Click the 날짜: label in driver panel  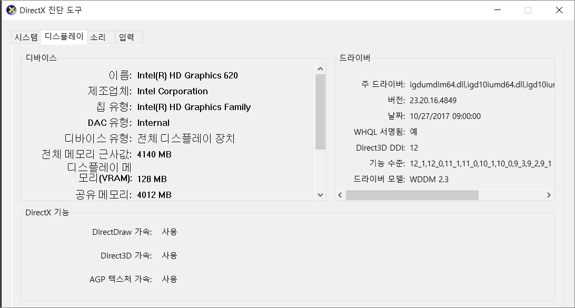click(396, 116)
